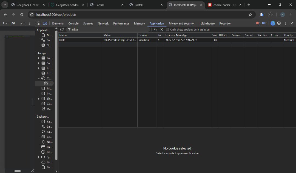Screen dimensions: 296x173
Task: Select the inspect element tool in DevTools
Action: [38, 23]
